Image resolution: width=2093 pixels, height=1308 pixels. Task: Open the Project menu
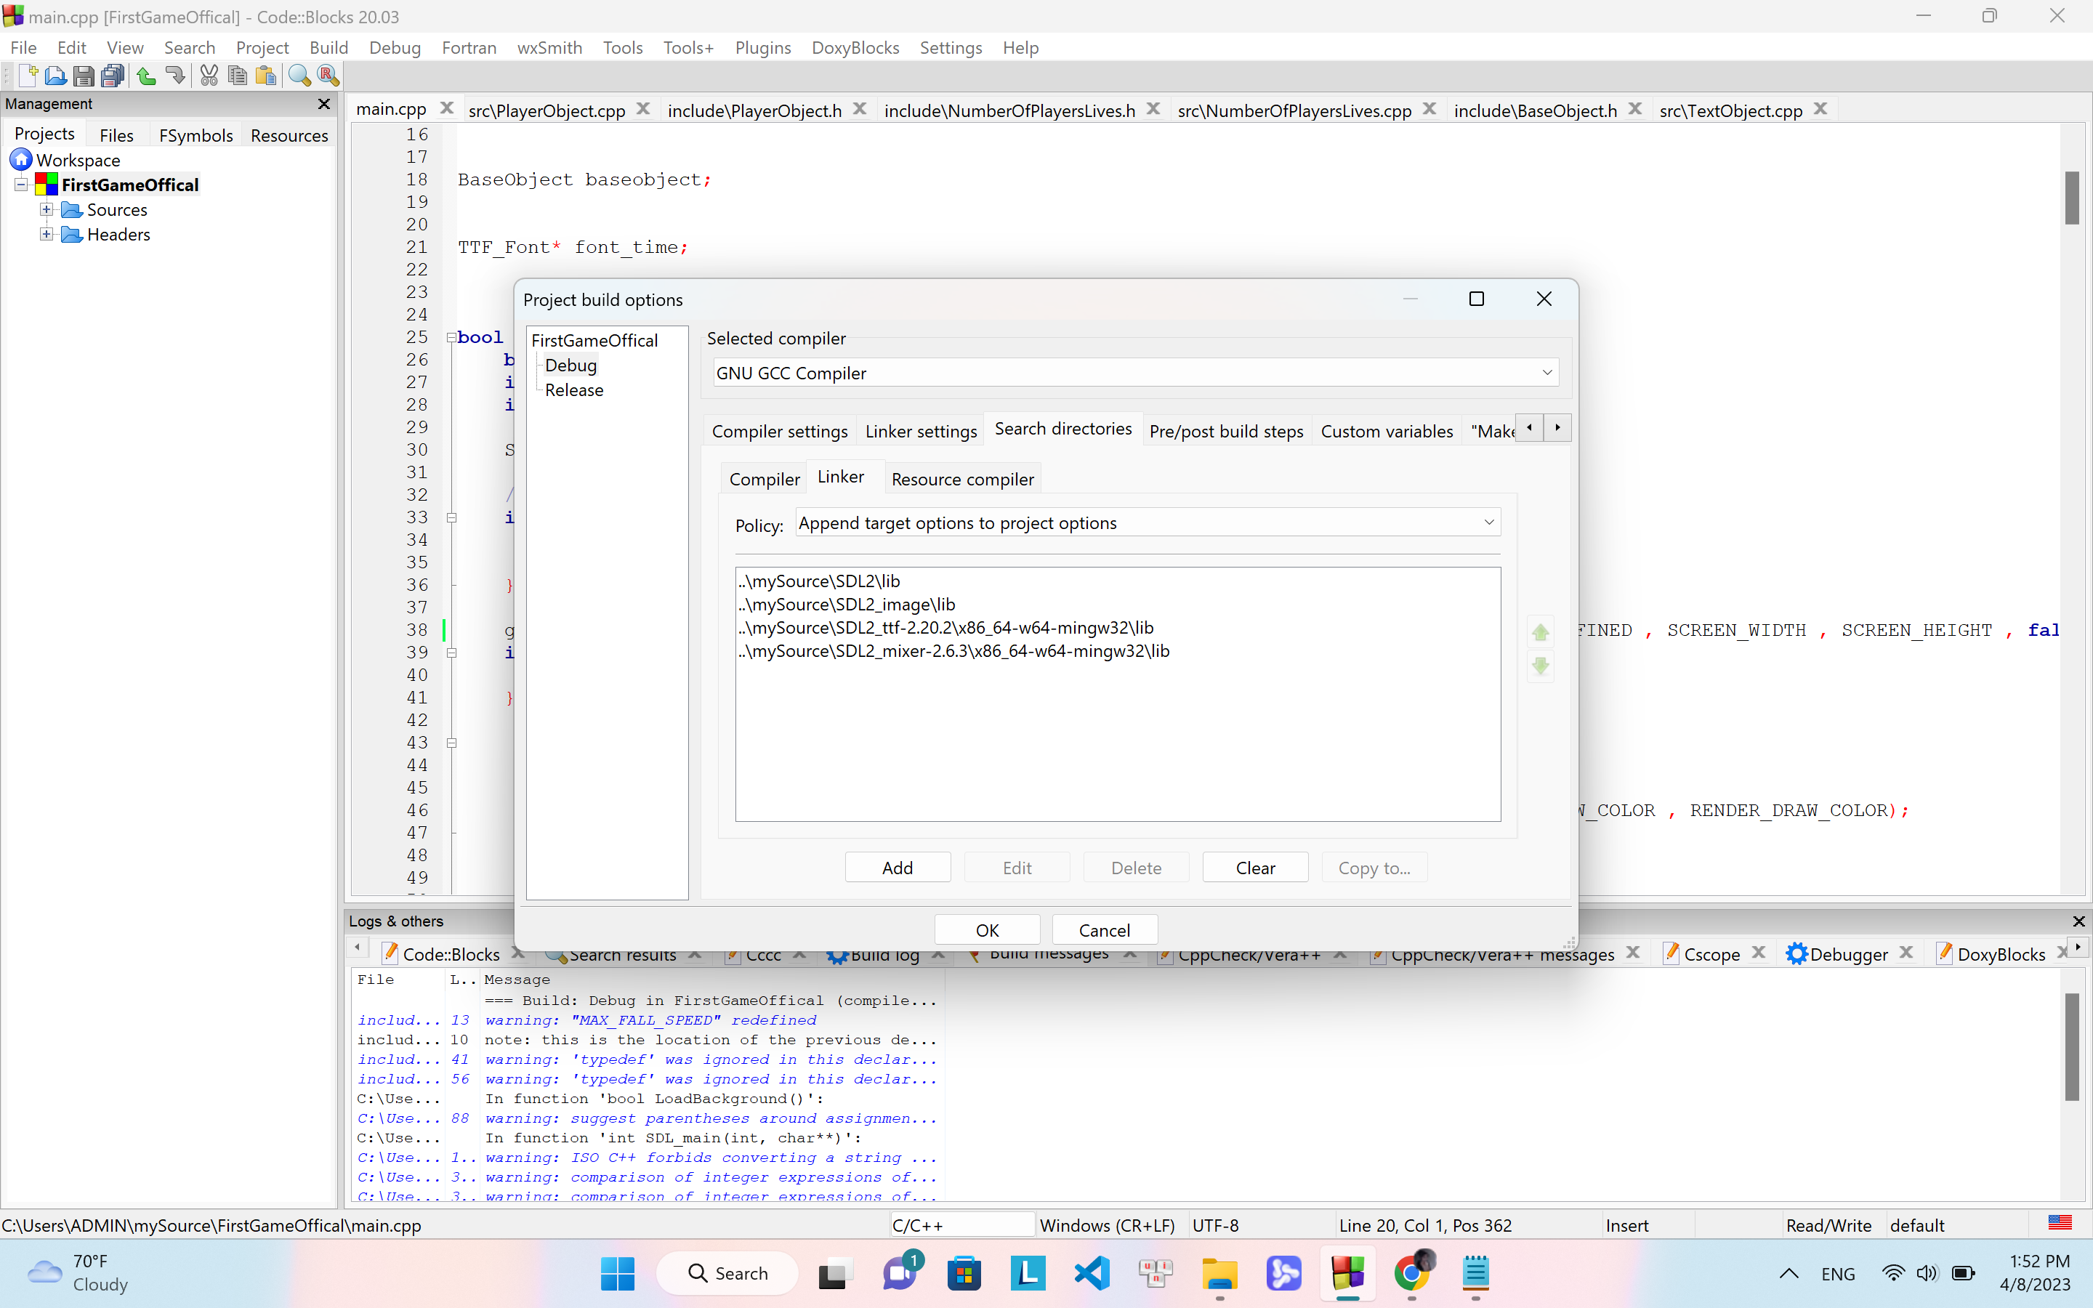pos(262,47)
